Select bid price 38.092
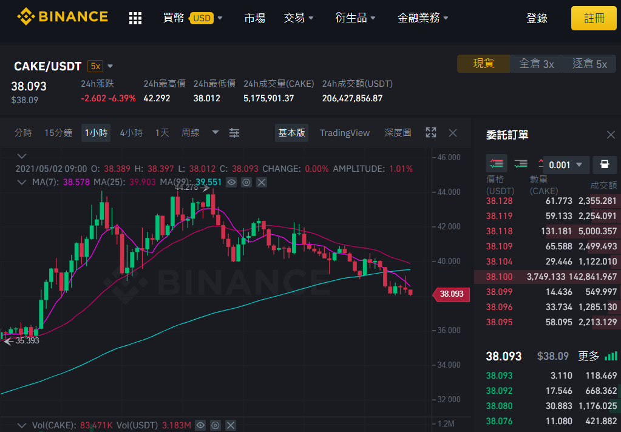 click(x=500, y=391)
